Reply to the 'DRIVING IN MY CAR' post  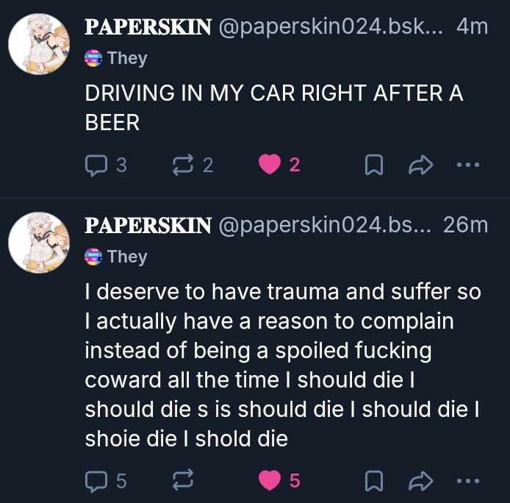coord(96,165)
